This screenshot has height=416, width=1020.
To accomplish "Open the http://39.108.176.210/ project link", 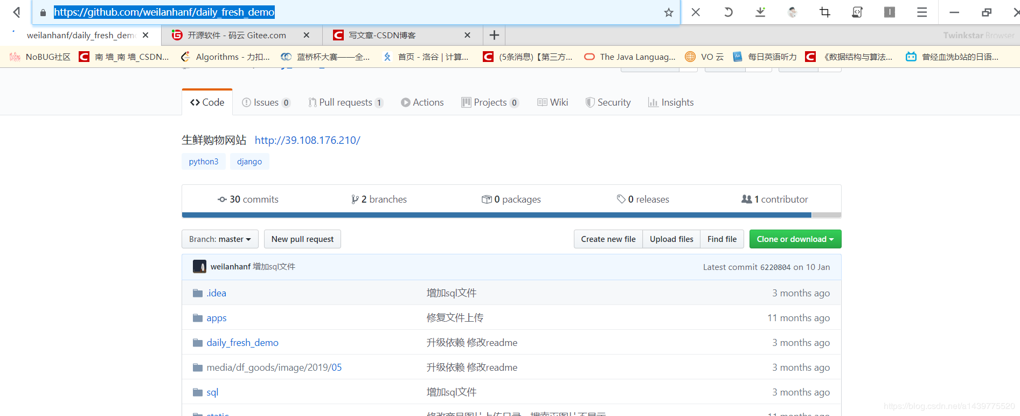I will [x=308, y=140].
